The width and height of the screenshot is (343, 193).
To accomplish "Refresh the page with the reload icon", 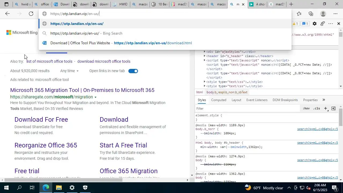I will pos(31,14).
